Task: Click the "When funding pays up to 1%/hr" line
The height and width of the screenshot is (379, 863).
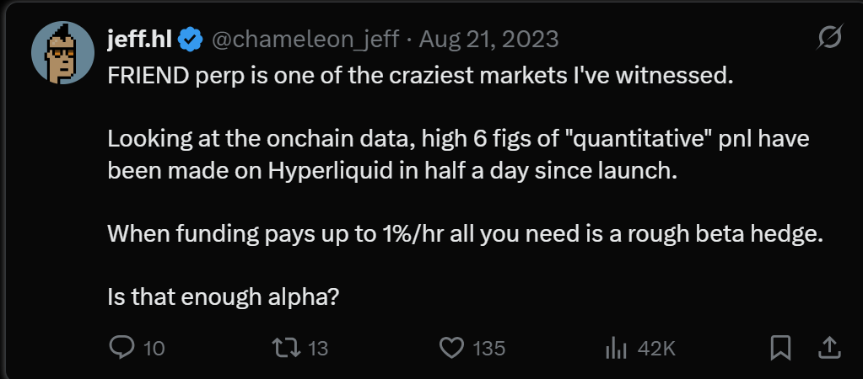Action: coord(465,234)
